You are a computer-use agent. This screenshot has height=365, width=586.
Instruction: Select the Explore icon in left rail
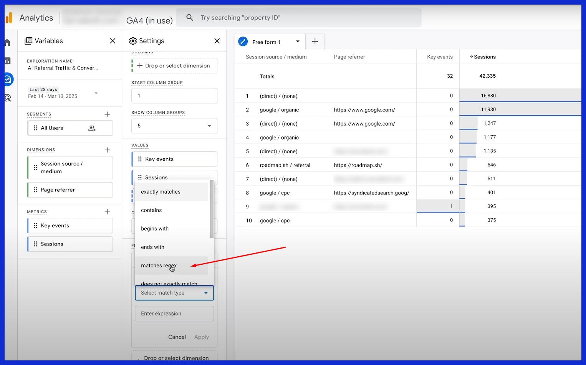[x=8, y=79]
